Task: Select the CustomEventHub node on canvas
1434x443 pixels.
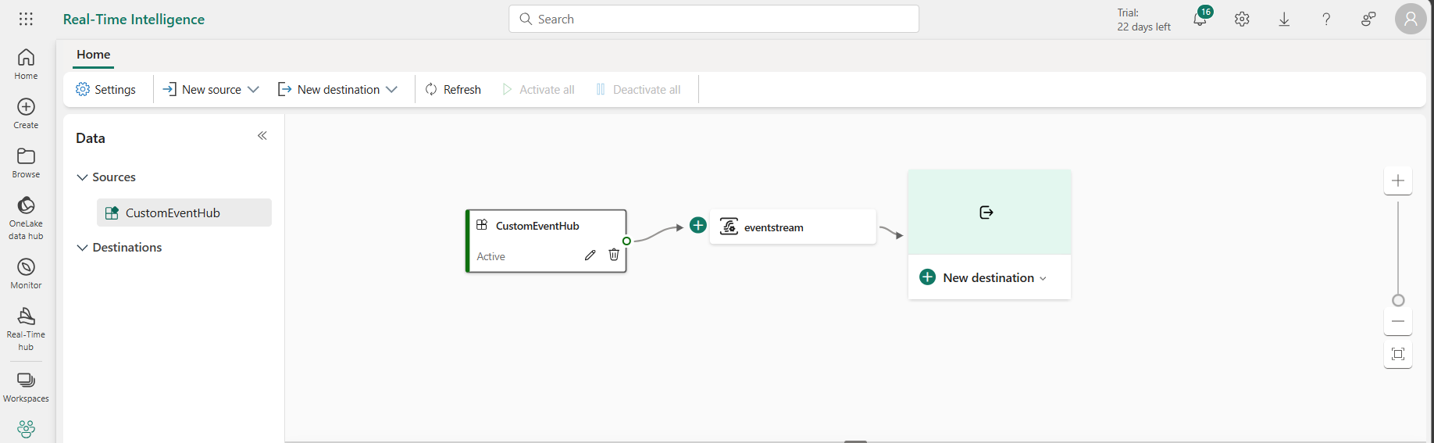Action: tap(546, 241)
